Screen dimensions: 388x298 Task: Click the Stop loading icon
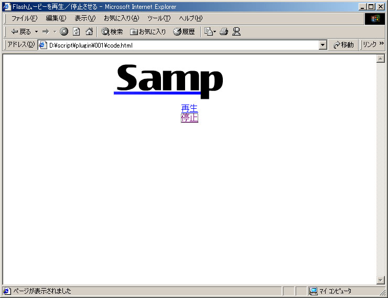[64, 31]
